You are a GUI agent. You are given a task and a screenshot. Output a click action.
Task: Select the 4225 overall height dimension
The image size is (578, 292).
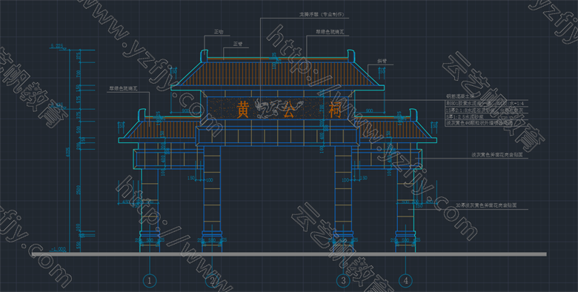(67, 153)
